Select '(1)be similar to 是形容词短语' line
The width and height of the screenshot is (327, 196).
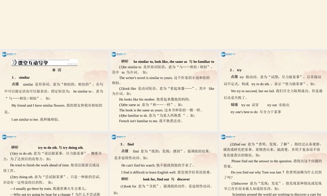[166, 67]
